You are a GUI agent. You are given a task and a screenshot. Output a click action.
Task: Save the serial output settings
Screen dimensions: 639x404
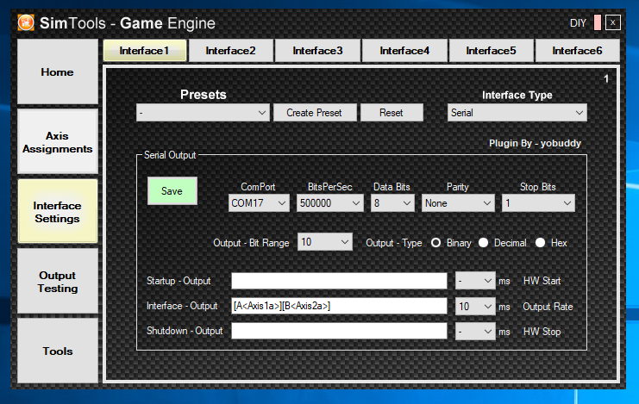click(172, 191)
